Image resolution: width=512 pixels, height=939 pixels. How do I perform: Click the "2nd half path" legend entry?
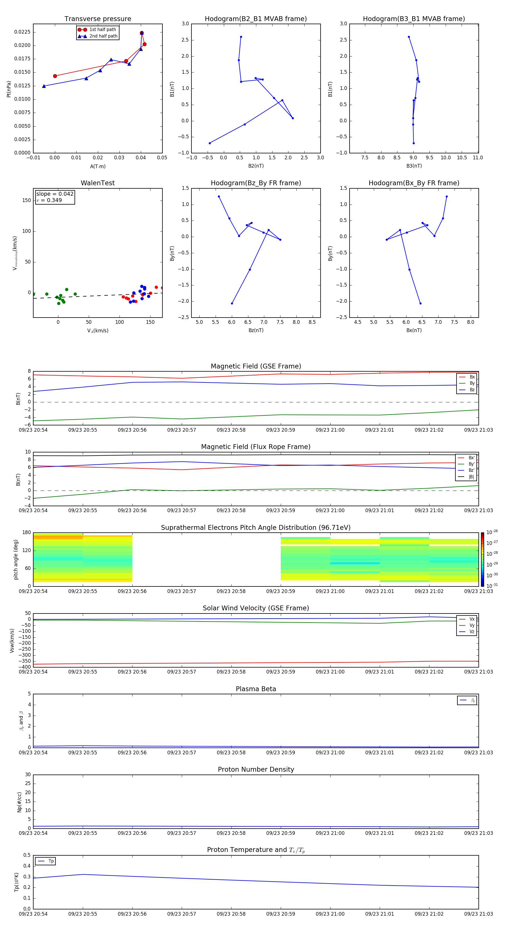click(97, 36)
